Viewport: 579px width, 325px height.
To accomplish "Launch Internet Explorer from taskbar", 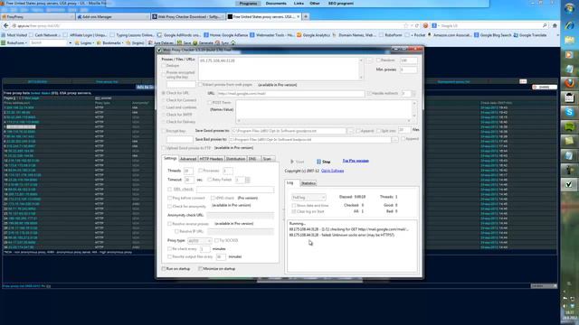I will pos(569,25).
